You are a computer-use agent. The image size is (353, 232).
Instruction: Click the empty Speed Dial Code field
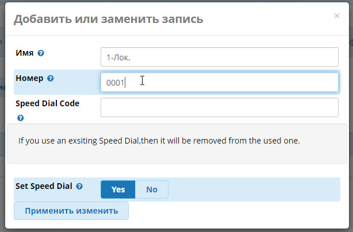tap(219, 107)
